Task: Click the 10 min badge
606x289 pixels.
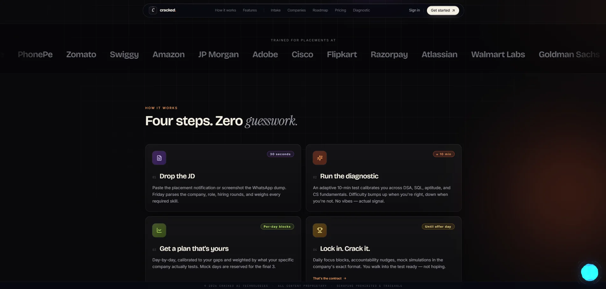Action: click(444, 154)
